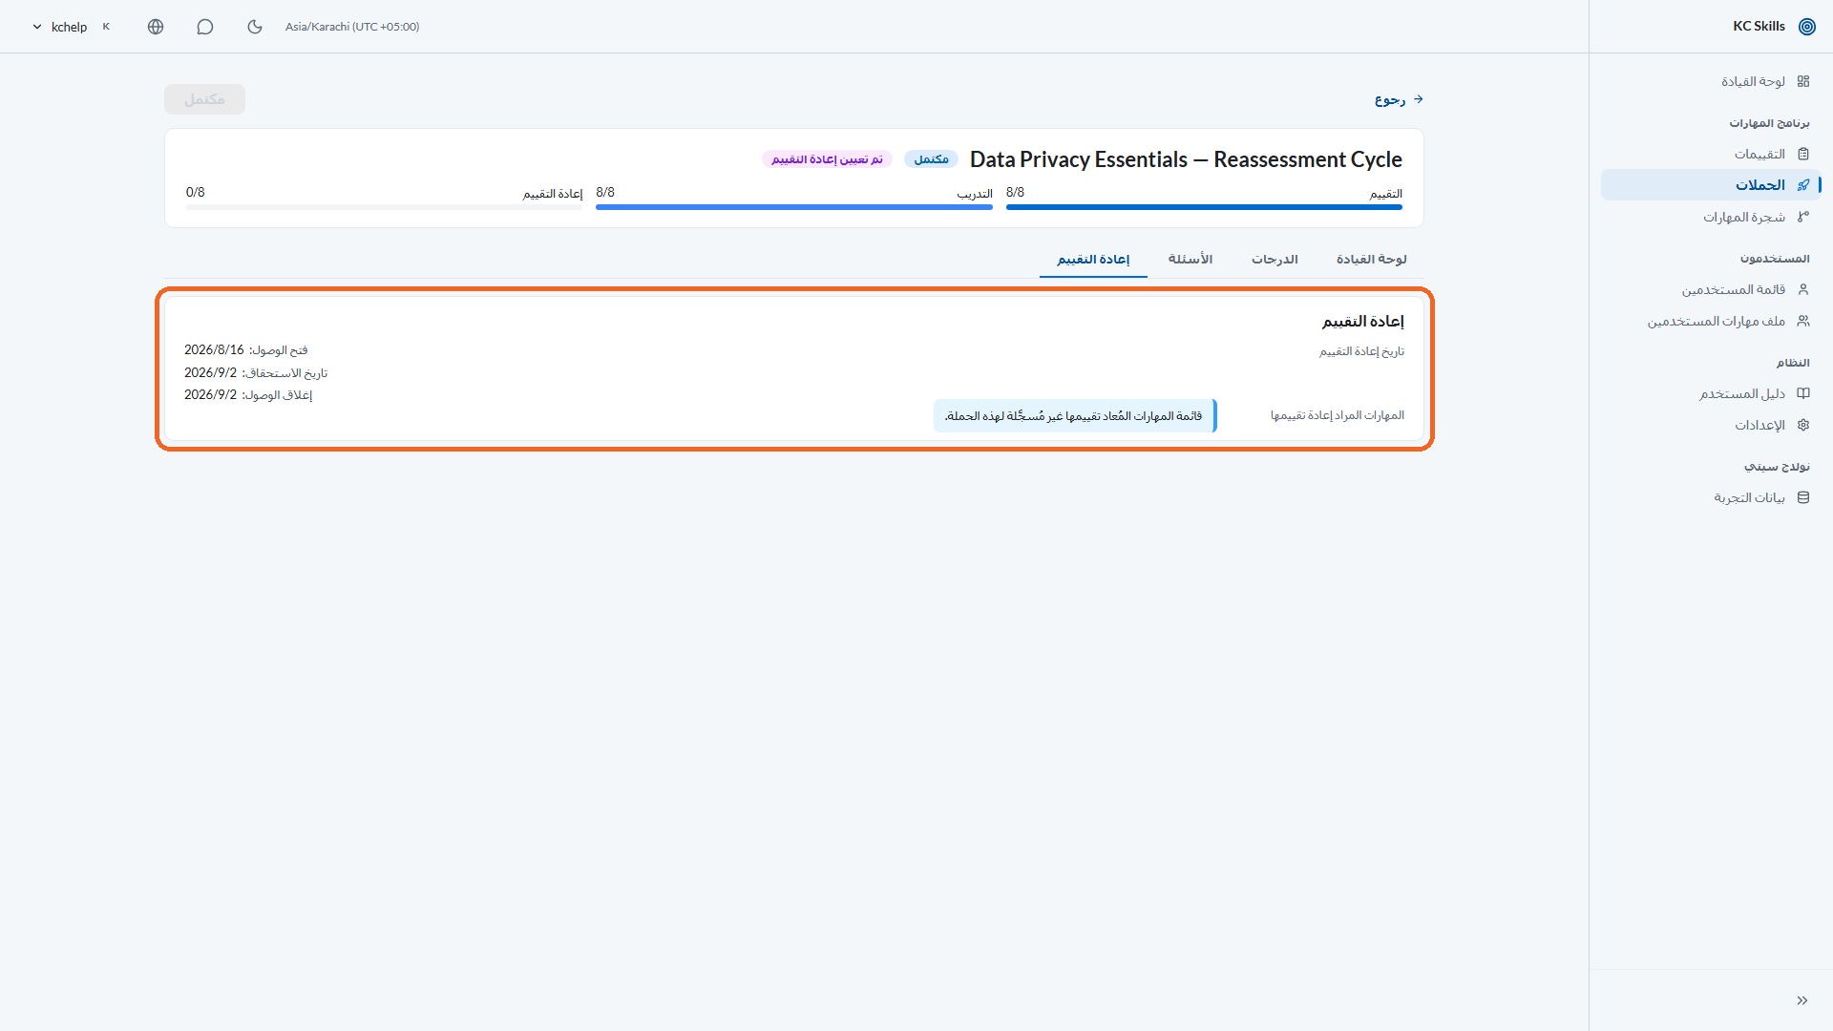Image resolution: width=1833 pixels, height=1031 pixels.
Task: Click the blue مكتمل status badge
Action: point(931,159)
